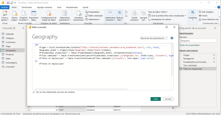Select the Calendar query
221x115 pixels.
13,34
